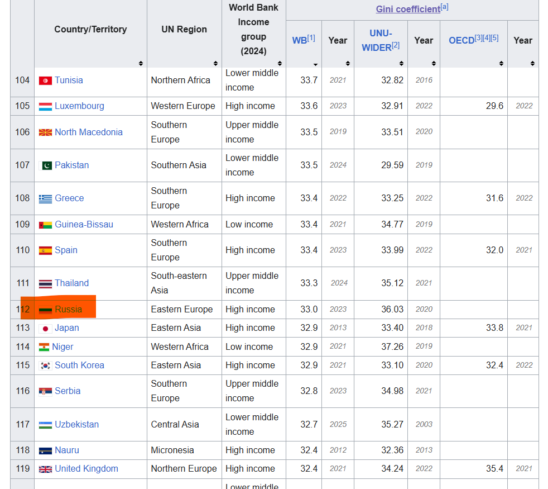Click the Tunisia flag icon
This screenshot has height=489, width=548.
click(x=45, y=80)
